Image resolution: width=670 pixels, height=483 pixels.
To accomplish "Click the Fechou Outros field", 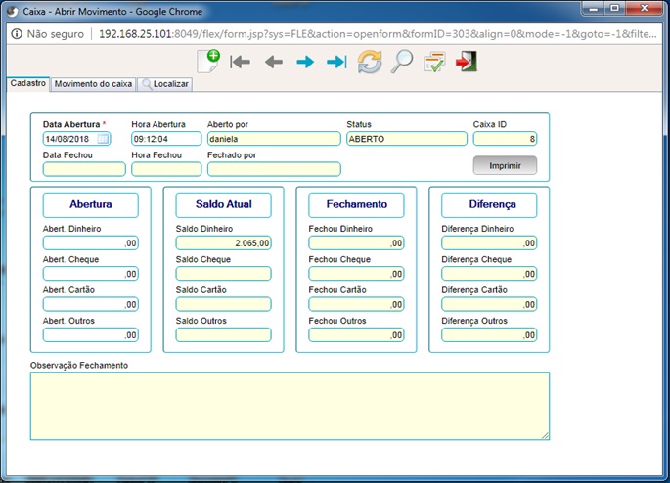I will pyautogui.click(x=356, y=335).
